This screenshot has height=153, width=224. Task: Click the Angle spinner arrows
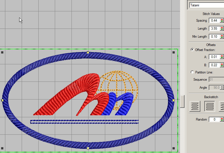click(222, 88)
